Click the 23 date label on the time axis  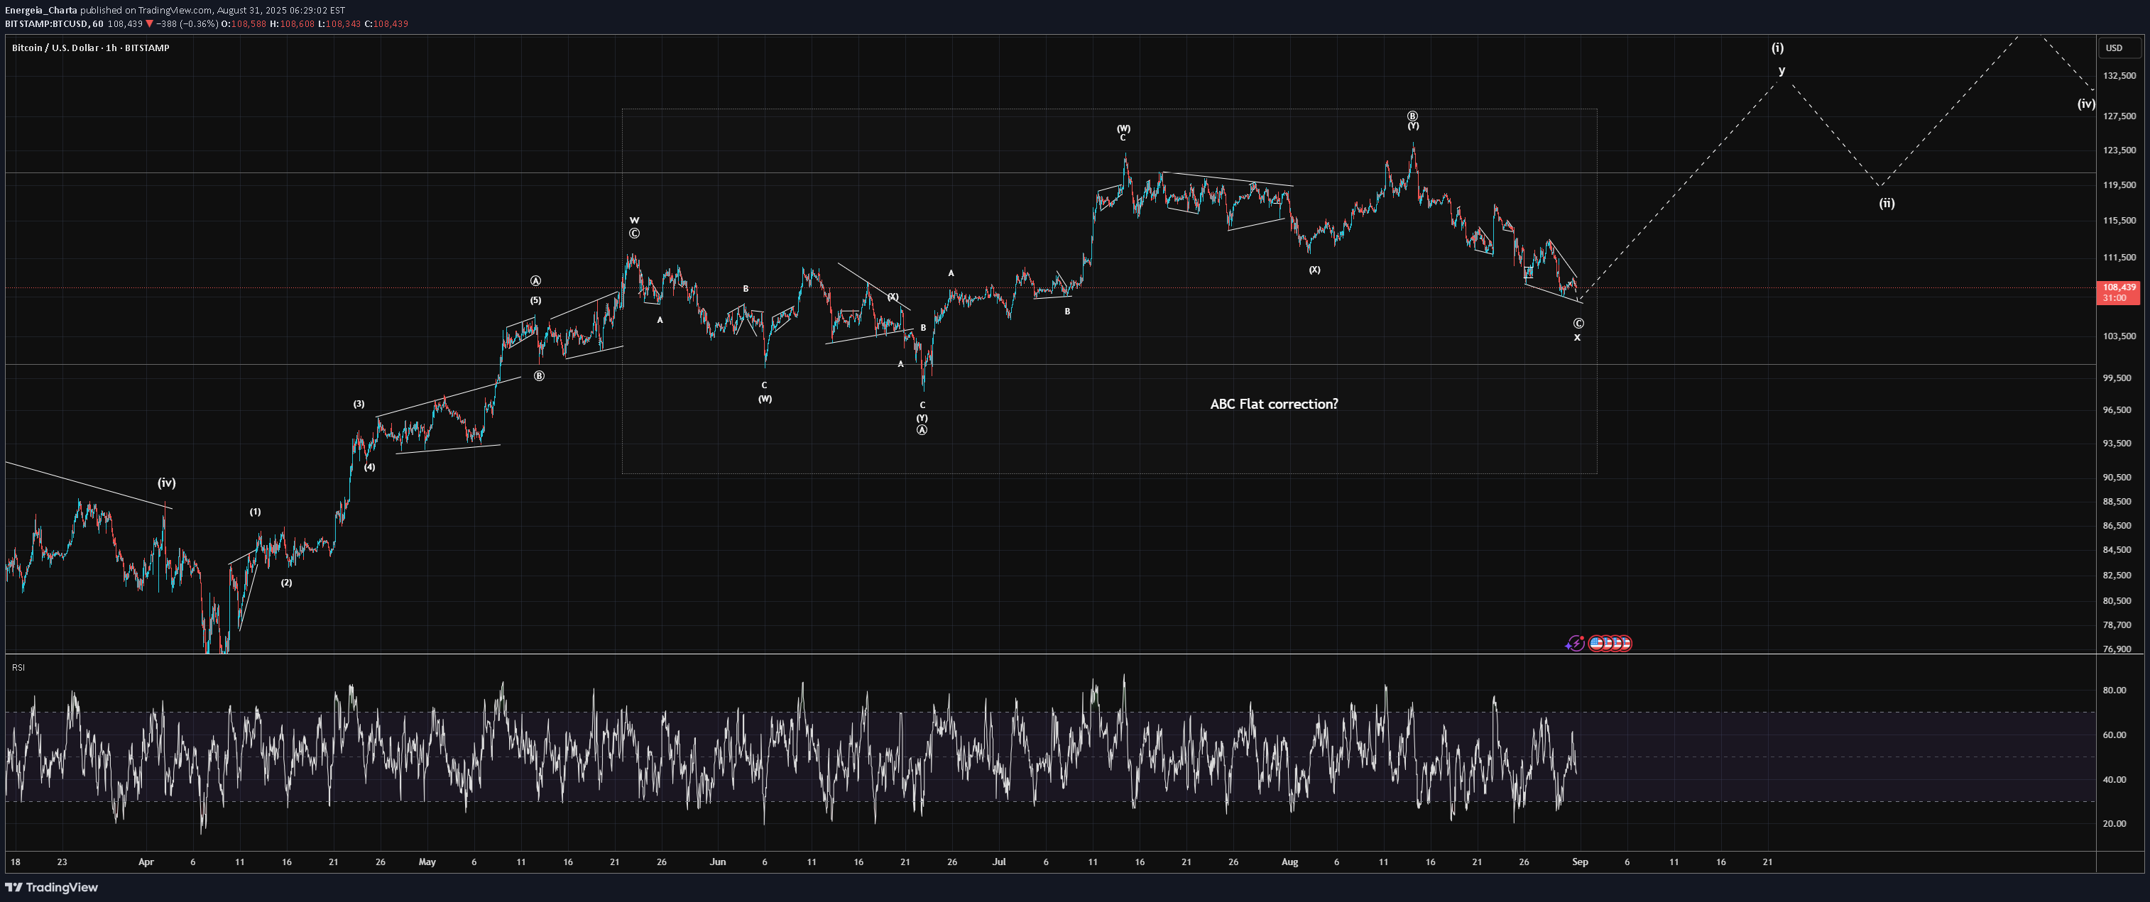62,862
